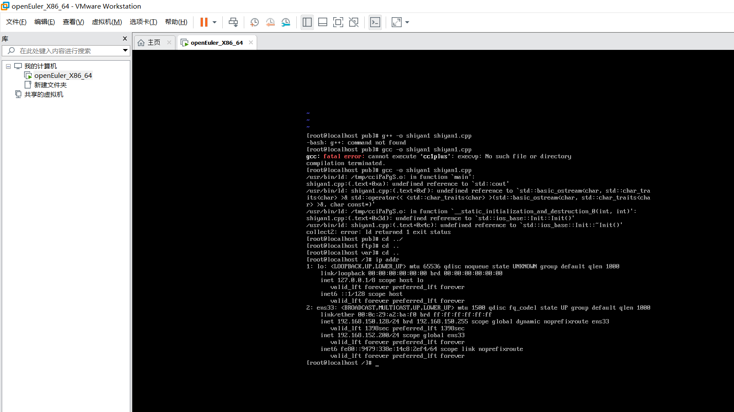
Task: Revert the VM to its snapshot
Action: click(x=270, y=22)
